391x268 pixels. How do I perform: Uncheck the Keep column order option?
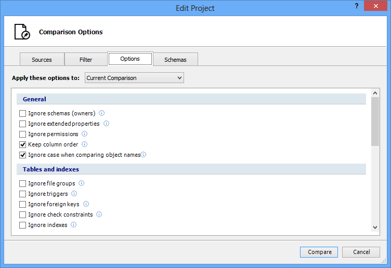click(x=22, y=144)
